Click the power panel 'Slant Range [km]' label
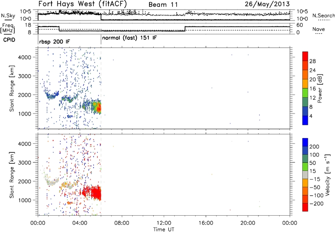Viewport: 335px width, 232px height. [x=12, y=88]
